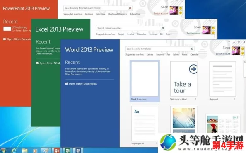The height and width of the screenshot is (153, 246).
Task: Select the template with the glass building photo
Action: click(184, 119)
